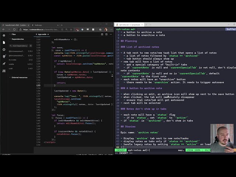The height and width of the screenshot is (177, 236).
Task: Click the red browser extension icon
Action: 77,29
